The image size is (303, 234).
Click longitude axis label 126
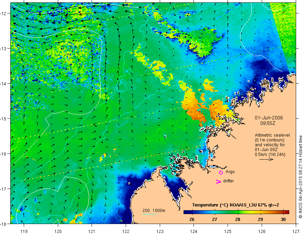[x=262, y=231]
